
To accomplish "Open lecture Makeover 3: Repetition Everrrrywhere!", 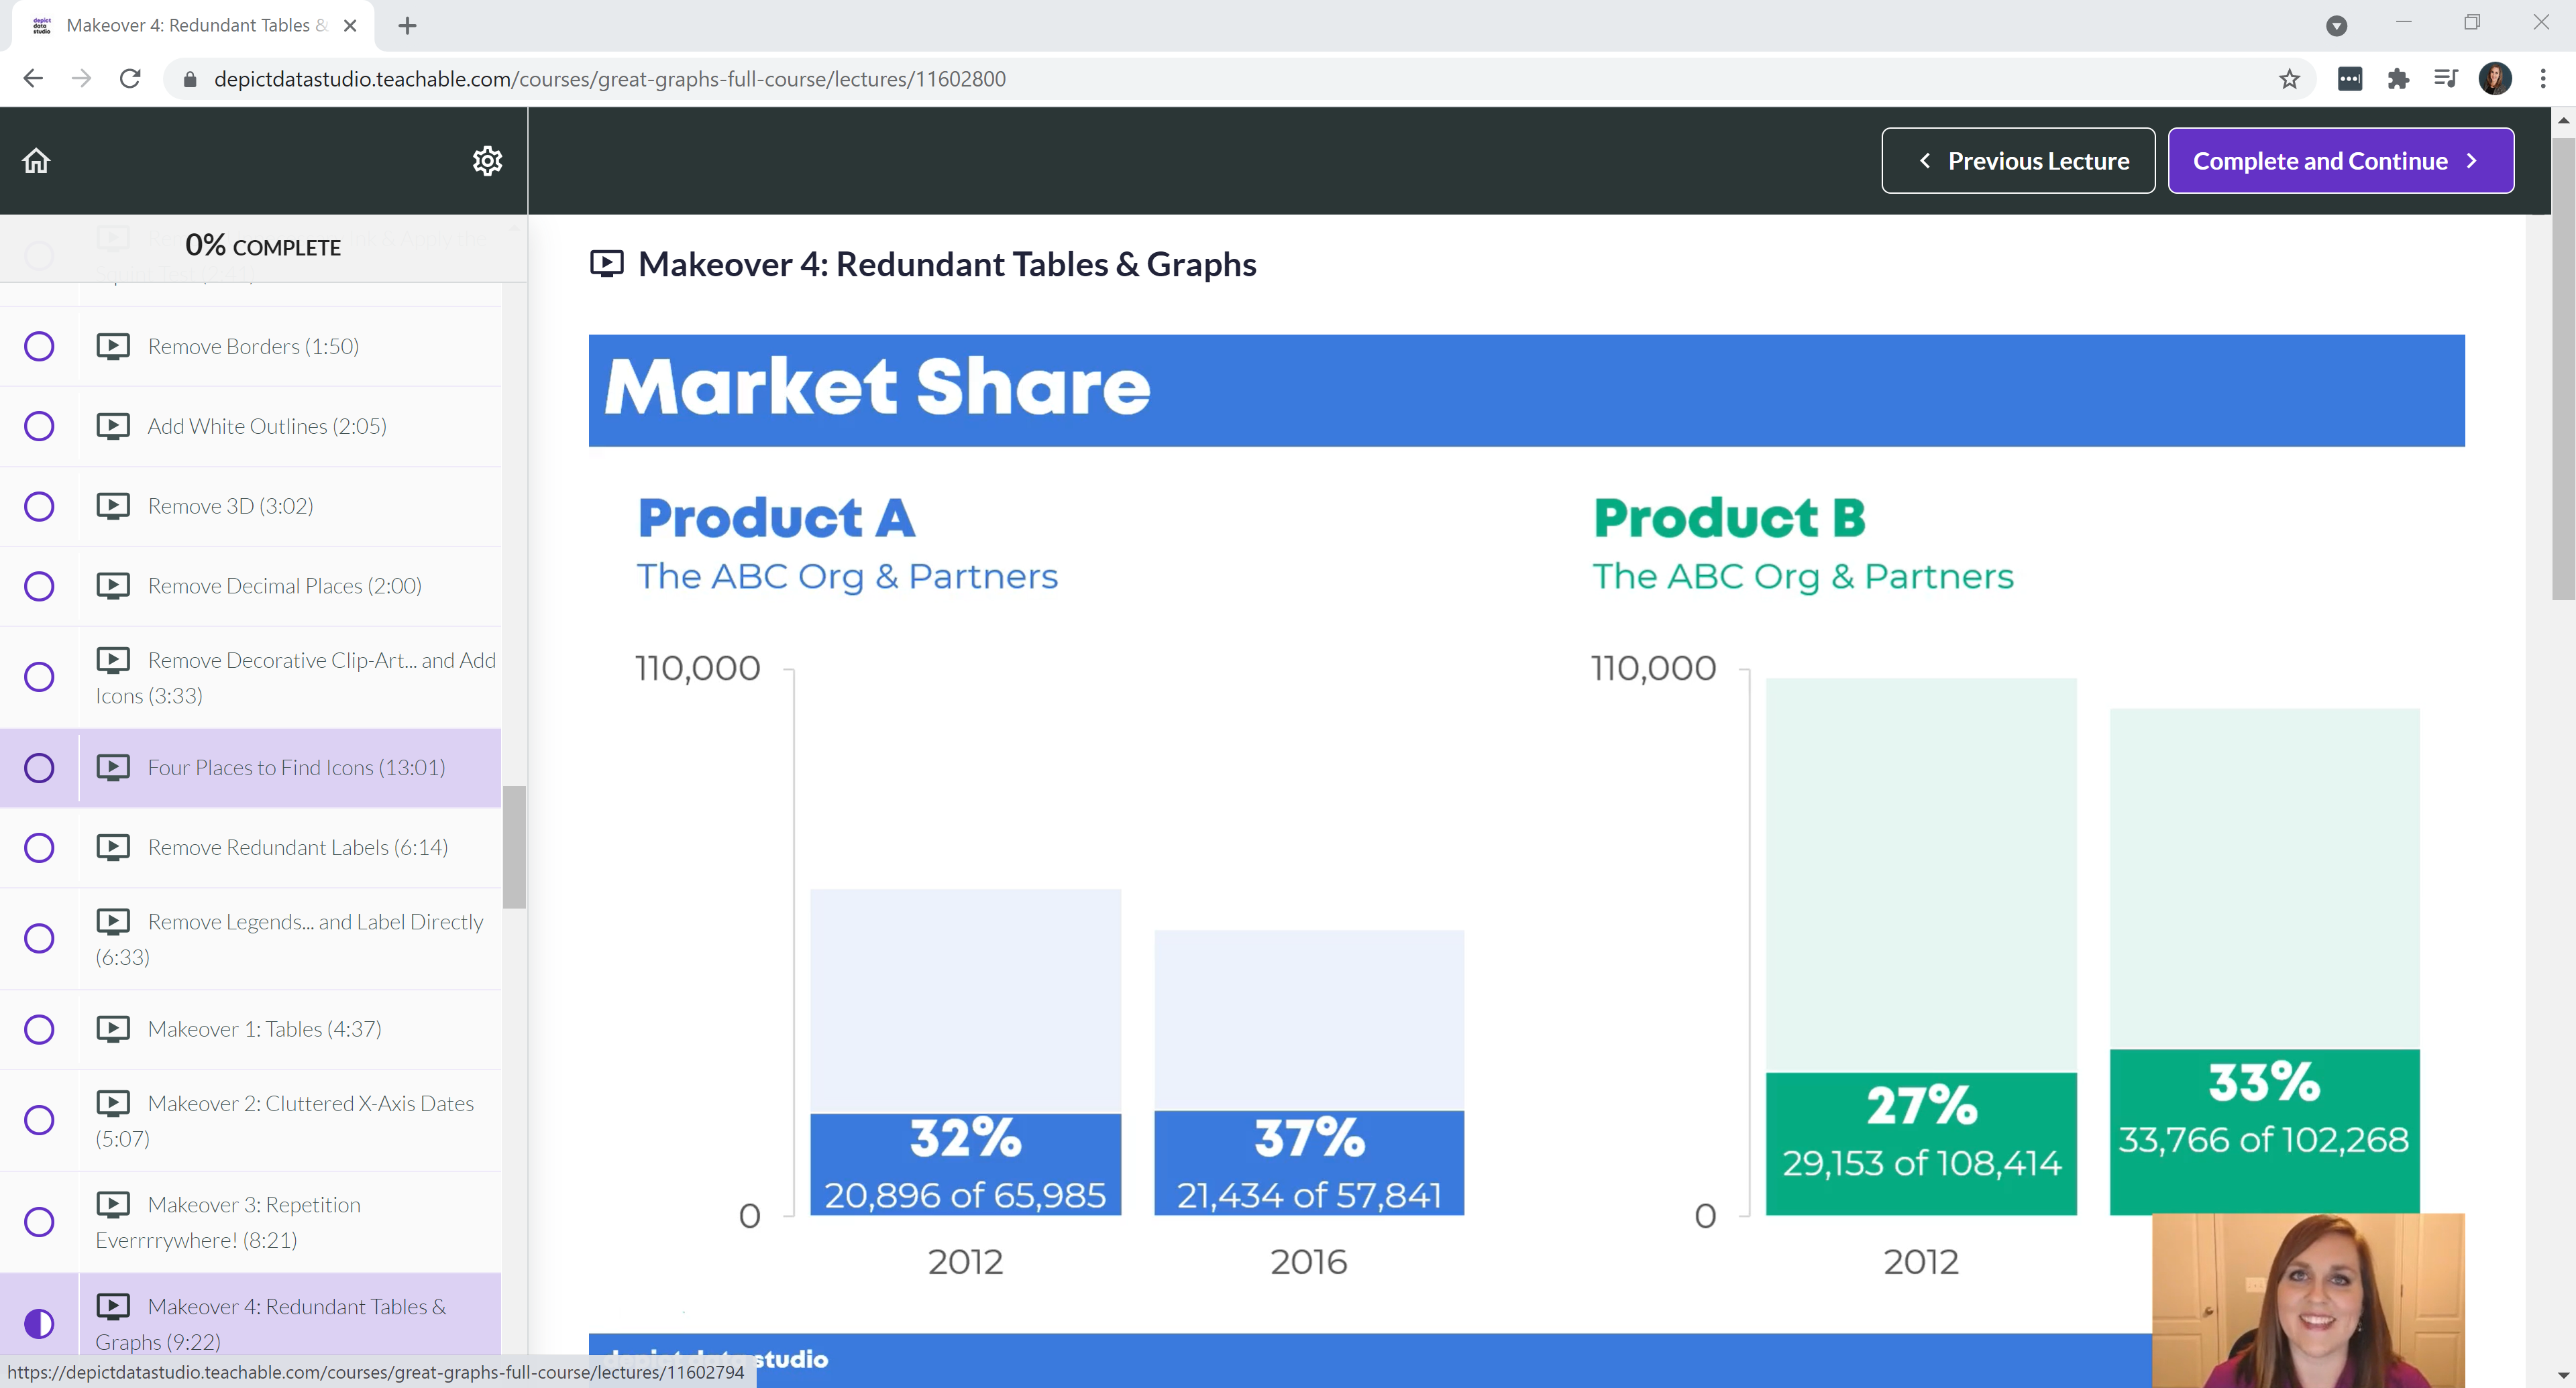I will pos(250,1221).
